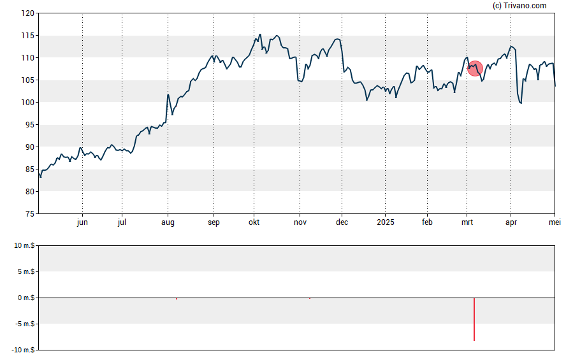
Task: Click the '0 m.$' volume axis label
Action: (26, 298)
